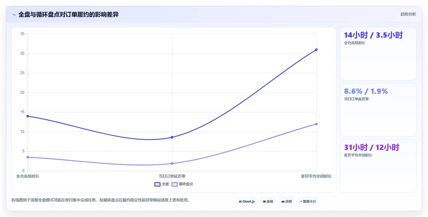The width and height of the screenshot is (428, 217).
Task: Click the 差异平均关闭时长 card caption
Action: click(358, 155)
